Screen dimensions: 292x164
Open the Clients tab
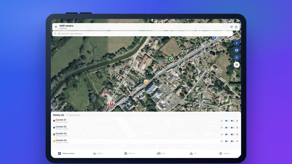tap(98, 154)
